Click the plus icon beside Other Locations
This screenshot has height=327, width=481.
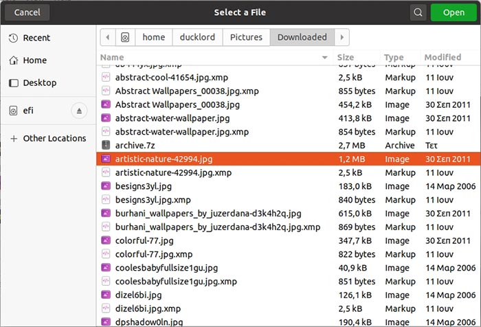click(13, 139)
